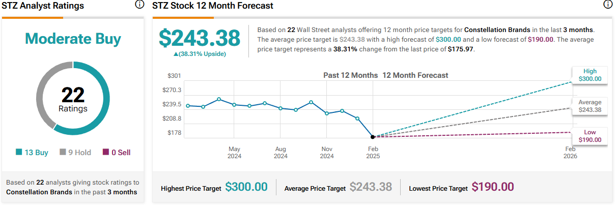
Task: Select the maroon Sell legend square
Action: coord(106,152)
